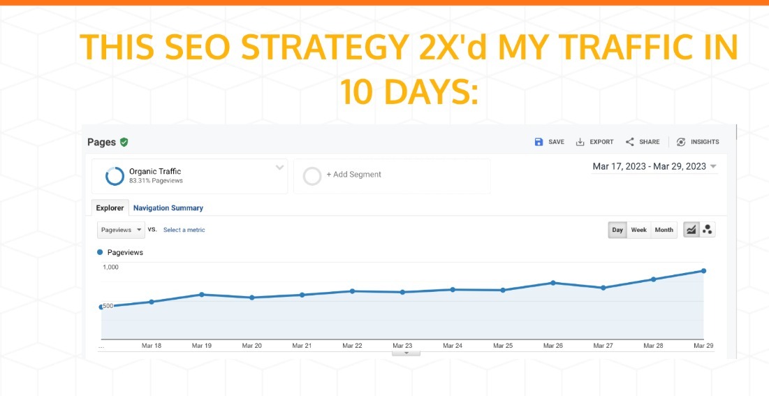
Task: Switch to motion chart dots icon
Action: pos(707,230)
